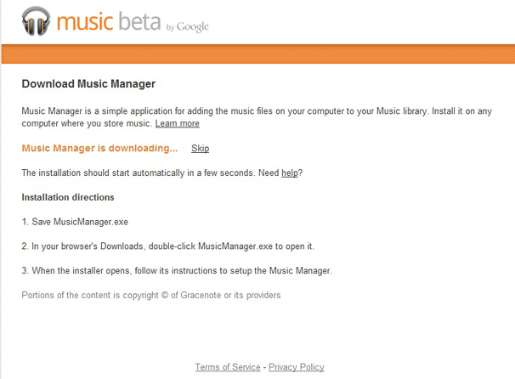Open the Terms of Service link
Image resolution: width=515 pixels, height=379 pixels.
pyautogui.click(x=228, y=367)
